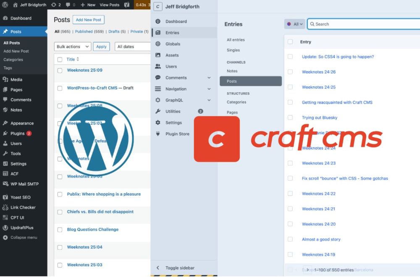Open the UpdraftPlus icon
Image resolution: width=420 pixels, height=277 pixels.
coord(5,227)
